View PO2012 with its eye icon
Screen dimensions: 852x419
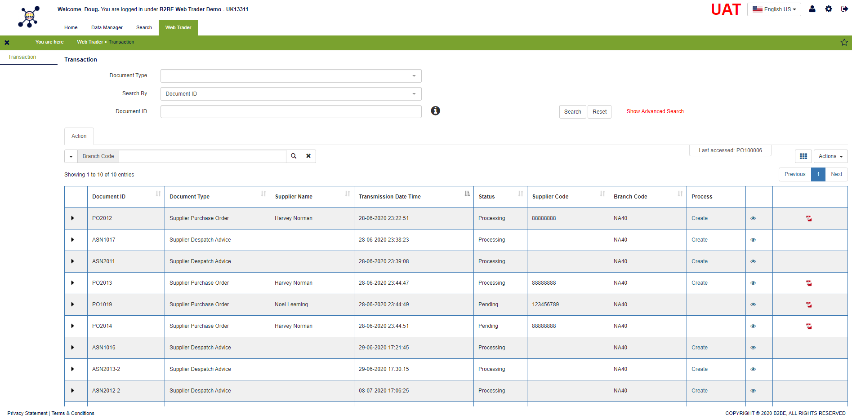coord(753,218)
